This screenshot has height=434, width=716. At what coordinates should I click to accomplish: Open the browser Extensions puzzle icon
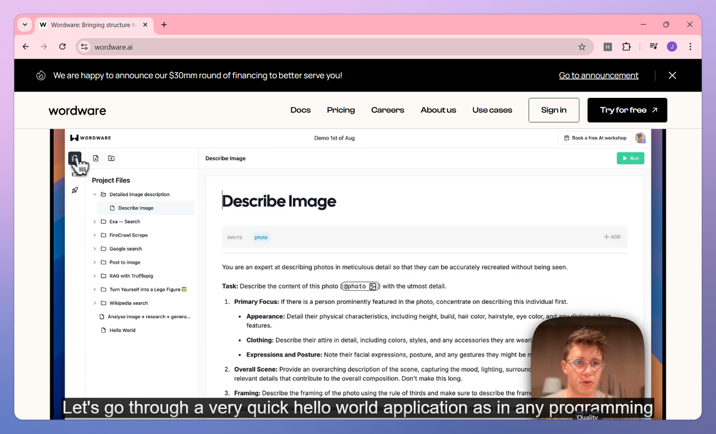pyautogui.click(x=626, y=47)
